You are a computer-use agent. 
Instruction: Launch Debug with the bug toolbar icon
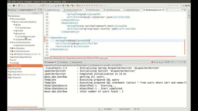58,6
